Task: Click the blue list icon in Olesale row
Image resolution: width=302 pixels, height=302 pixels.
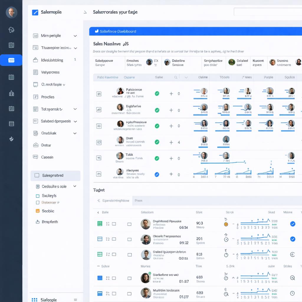Action: coord(100,239)
